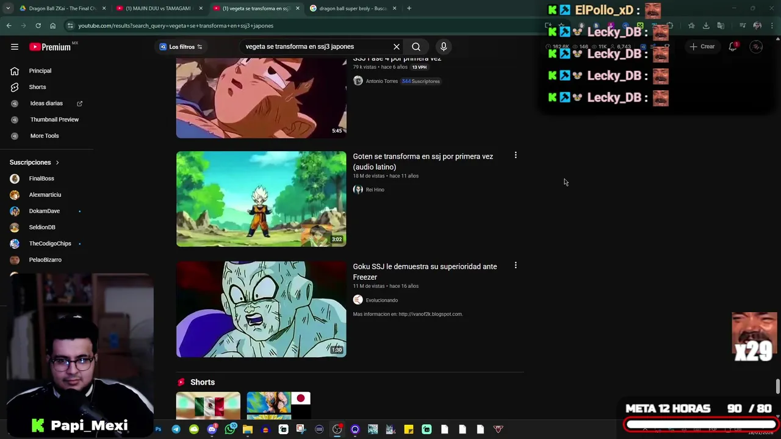Go back with browser back arrow
The image size is (781, 439).
(9, 26)
